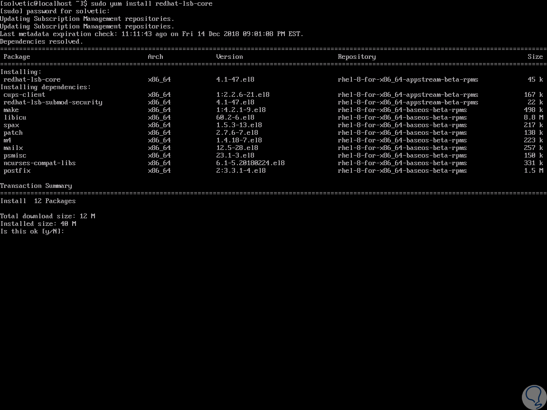This screenshot has height=410, width=547.
Task: Click the appstream repository of redhat-lsb-core row
Action: click(x=408, y=80)
